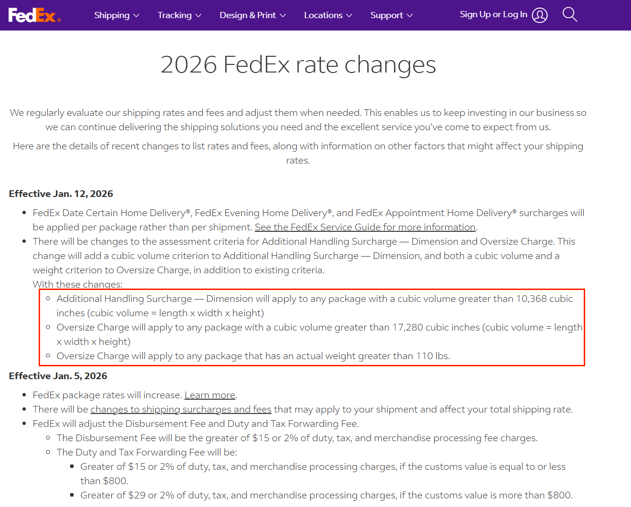
Task: Open changes to shipping surcharges and fees
Action: 180,409
